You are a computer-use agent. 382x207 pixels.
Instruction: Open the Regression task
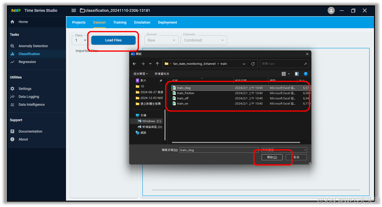[x=27, y=62]
